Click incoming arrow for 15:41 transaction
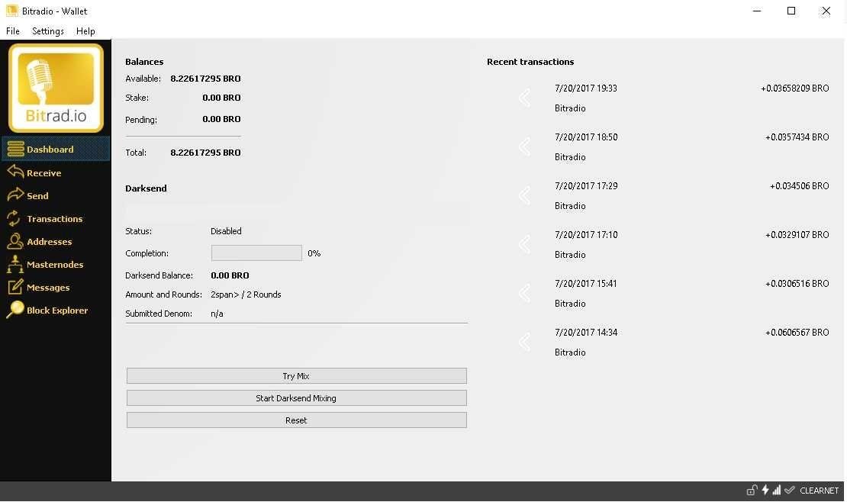The image size is (847, 502). [x=524, y=293]
